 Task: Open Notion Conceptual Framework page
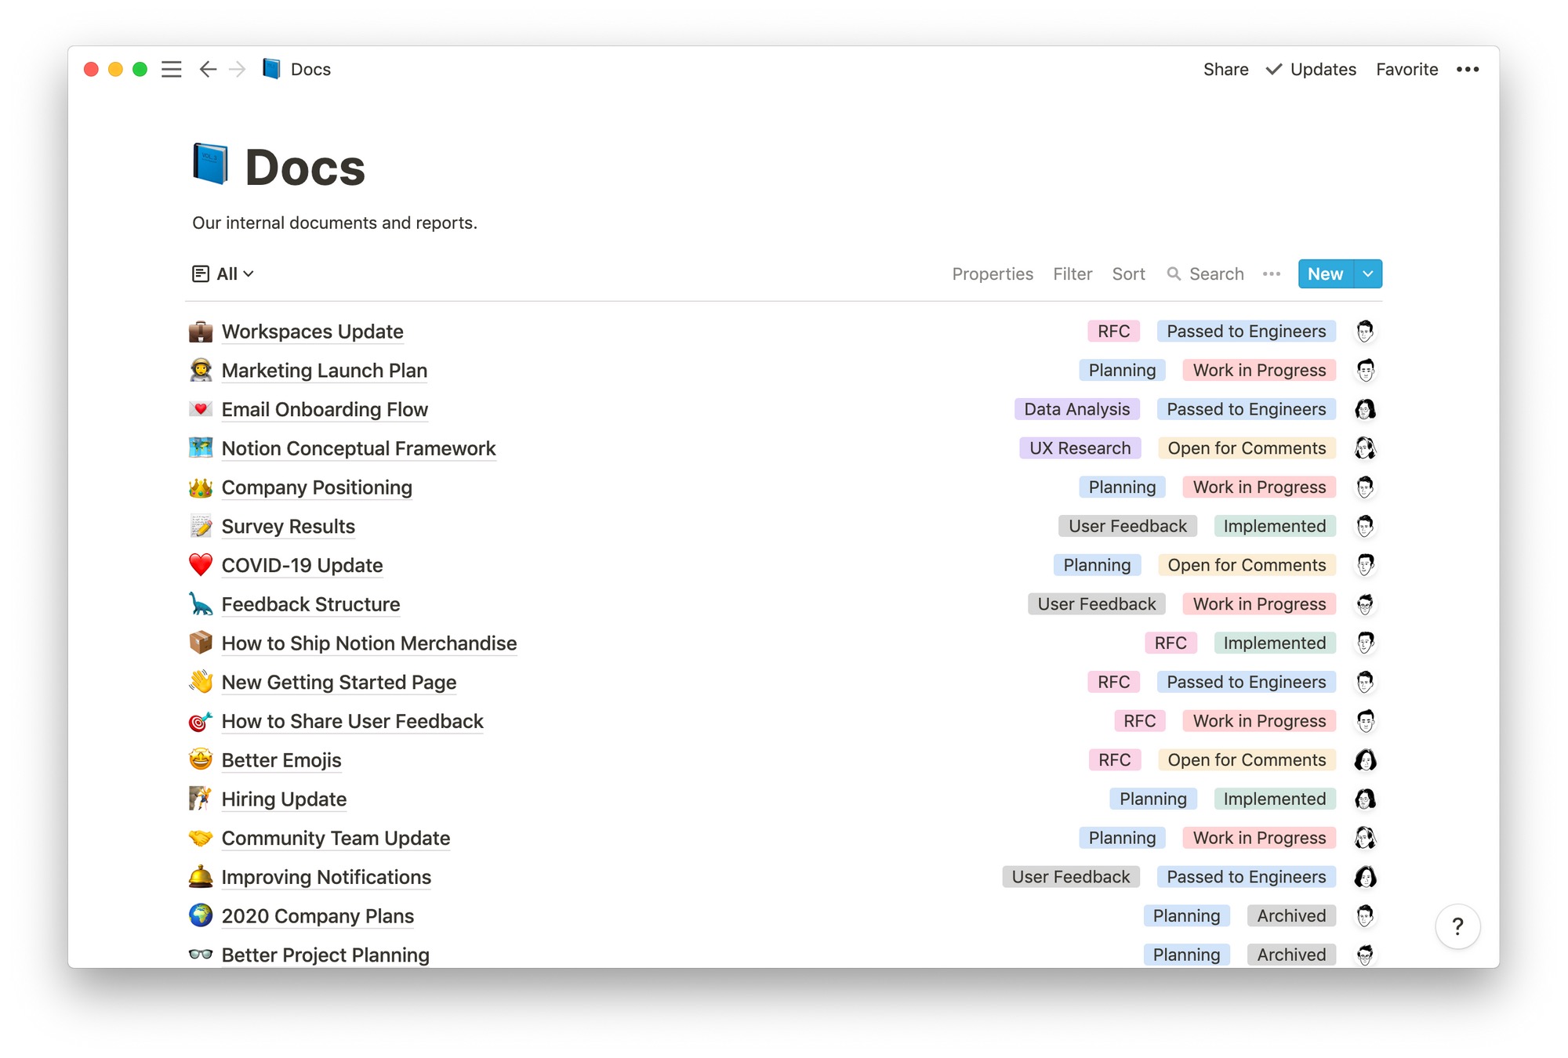(358, 448)
